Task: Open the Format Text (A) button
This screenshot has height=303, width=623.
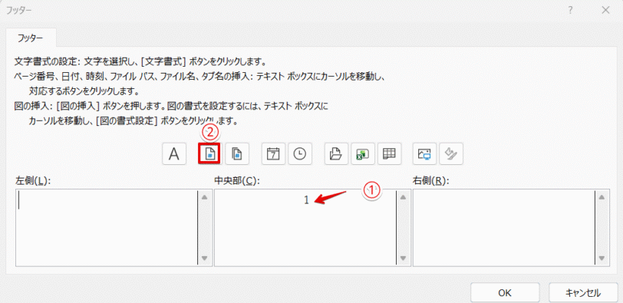Action: [x=174, y=154]
